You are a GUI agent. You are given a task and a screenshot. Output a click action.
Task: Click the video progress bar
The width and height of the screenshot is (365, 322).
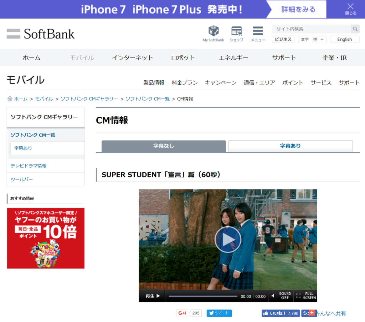[x=203, y=296]
